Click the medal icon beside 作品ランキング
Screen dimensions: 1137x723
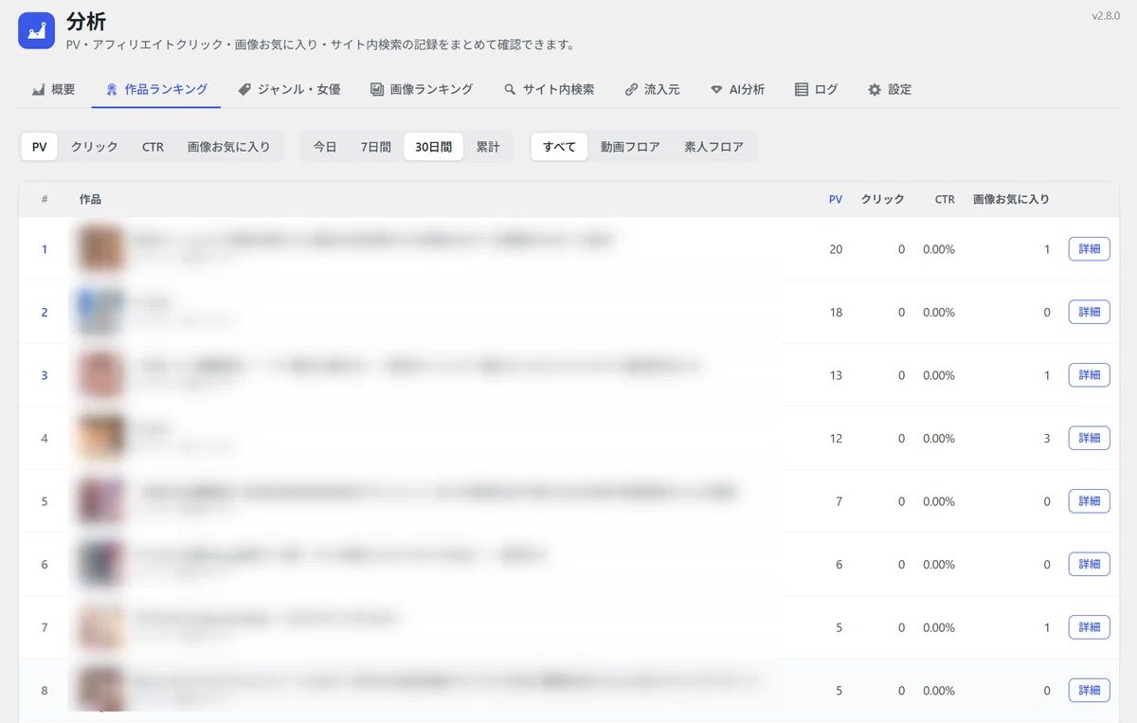click(112, 90)
